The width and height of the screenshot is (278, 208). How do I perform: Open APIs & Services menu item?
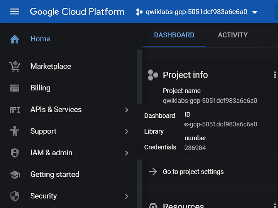(56, 110)
